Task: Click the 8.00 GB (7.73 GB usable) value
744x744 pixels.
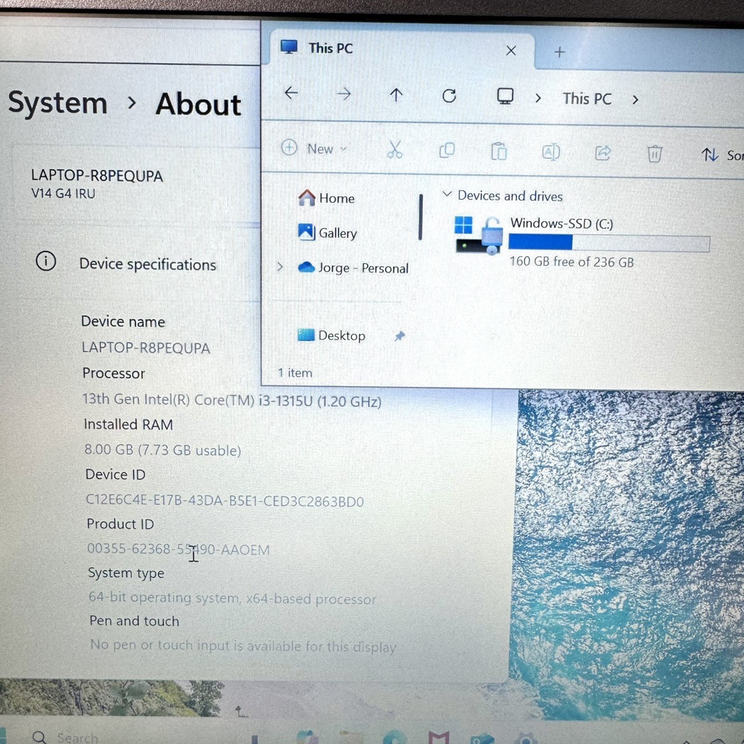Action: pyautogui.click(x=162, y=450)
